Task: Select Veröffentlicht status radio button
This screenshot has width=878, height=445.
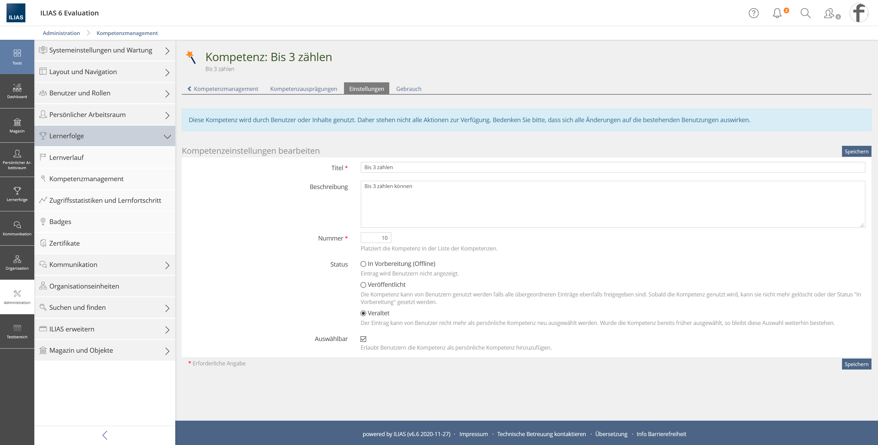Action: 363,285
